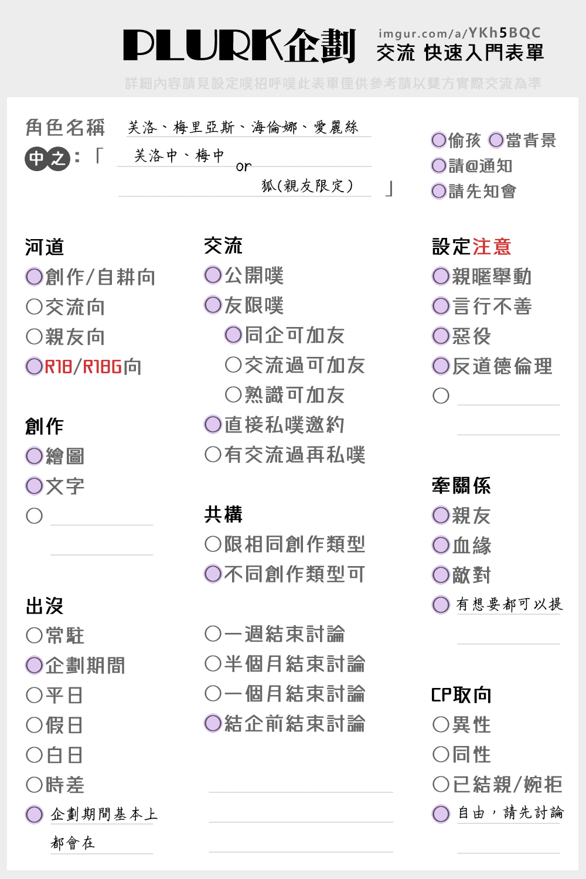
Task: Check the 文字 circle under 創作
Action: pyautogui.click(x=35, y=486)
